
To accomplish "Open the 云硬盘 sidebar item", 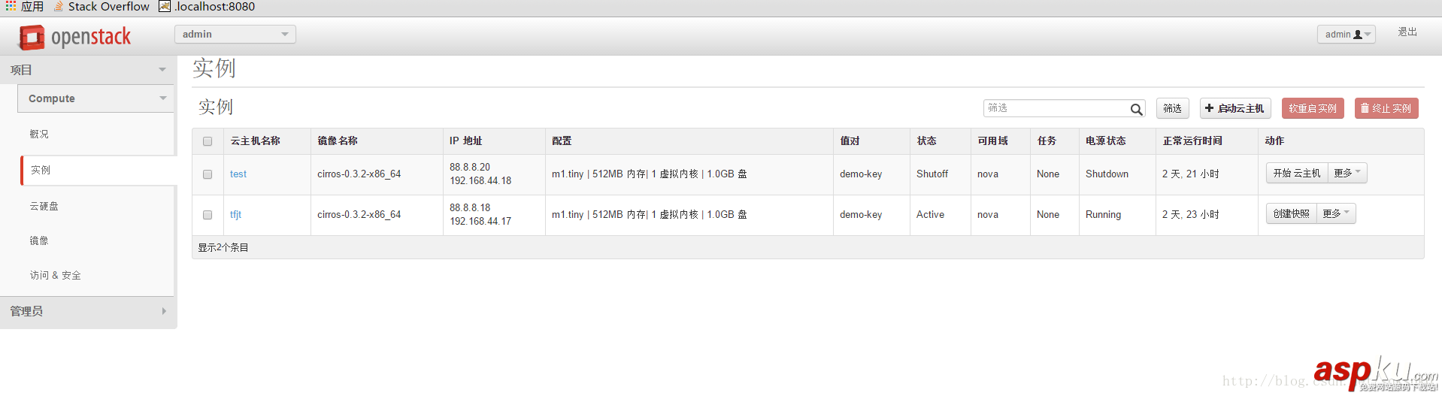I will coord(44,206).
